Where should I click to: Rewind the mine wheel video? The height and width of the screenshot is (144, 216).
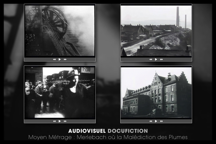click(x=54, y=59)
